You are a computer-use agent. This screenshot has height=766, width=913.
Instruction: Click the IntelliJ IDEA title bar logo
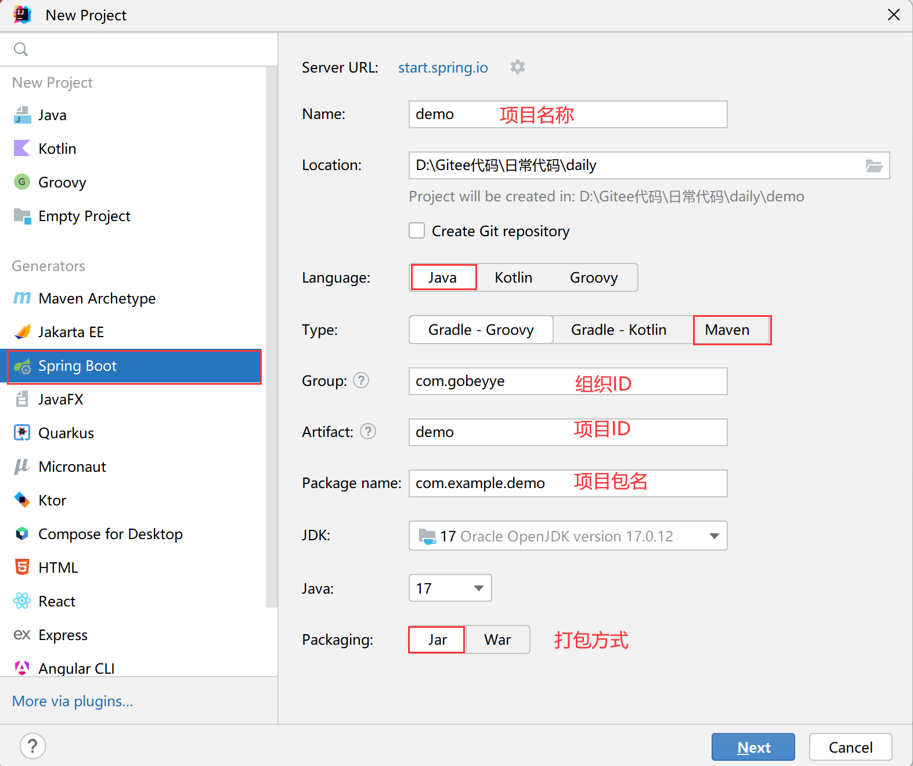pyautogui.click(x=22, y=15)
